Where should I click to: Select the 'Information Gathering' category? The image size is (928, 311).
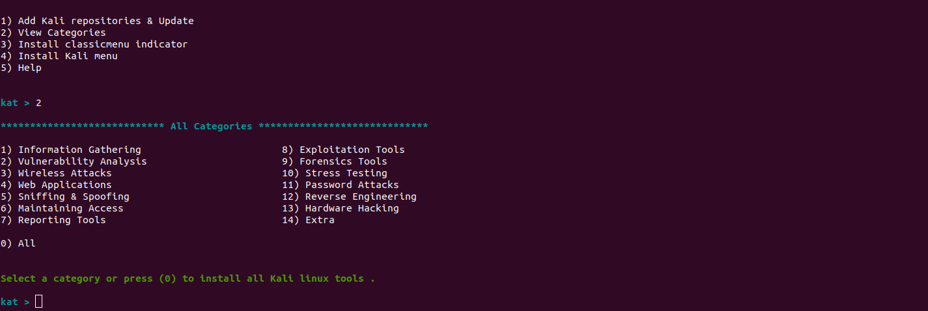click(x=70, y=150)
